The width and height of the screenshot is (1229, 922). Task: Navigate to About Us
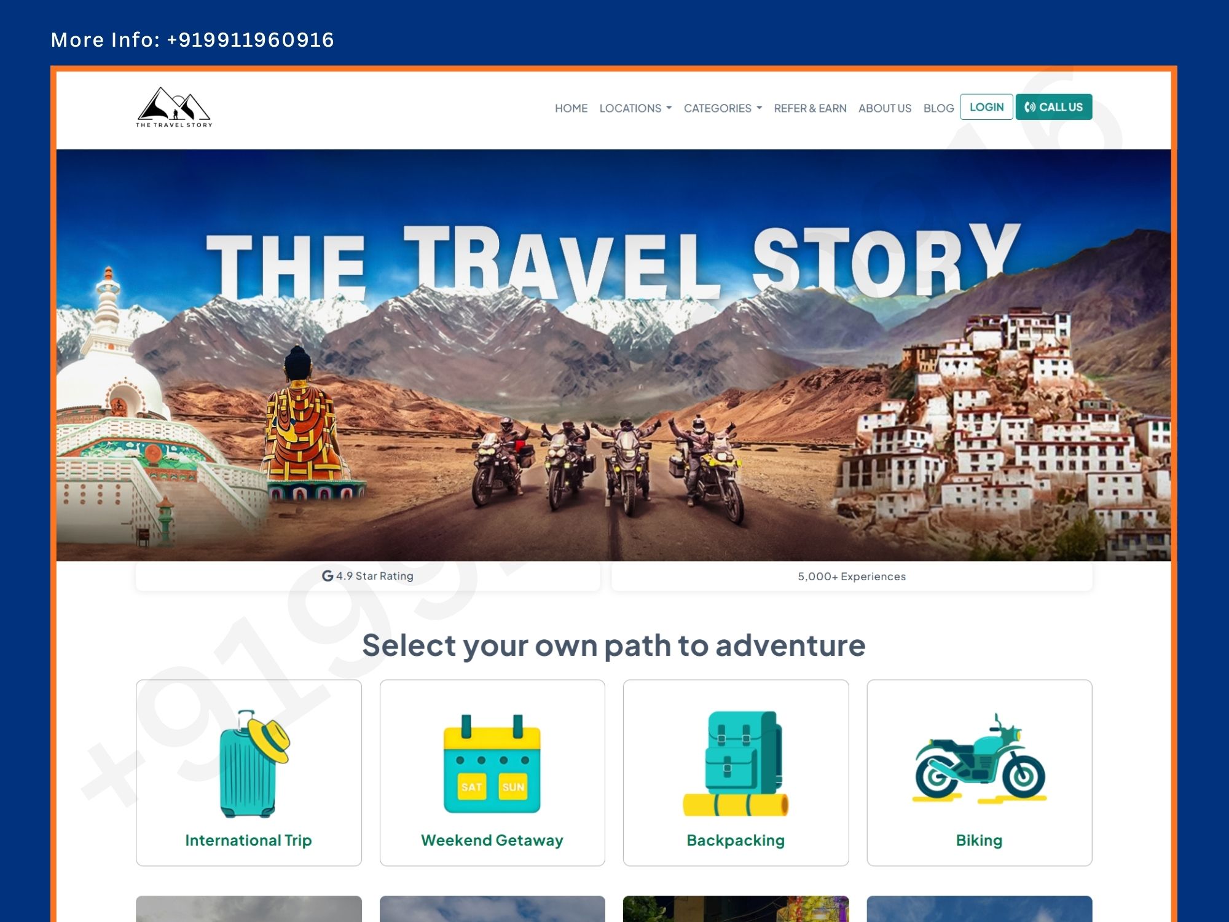(x=885, y=108)
